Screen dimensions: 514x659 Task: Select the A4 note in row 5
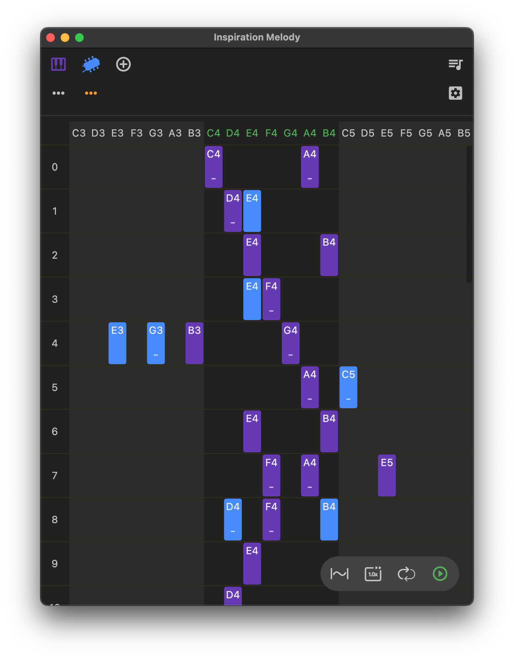310,387
